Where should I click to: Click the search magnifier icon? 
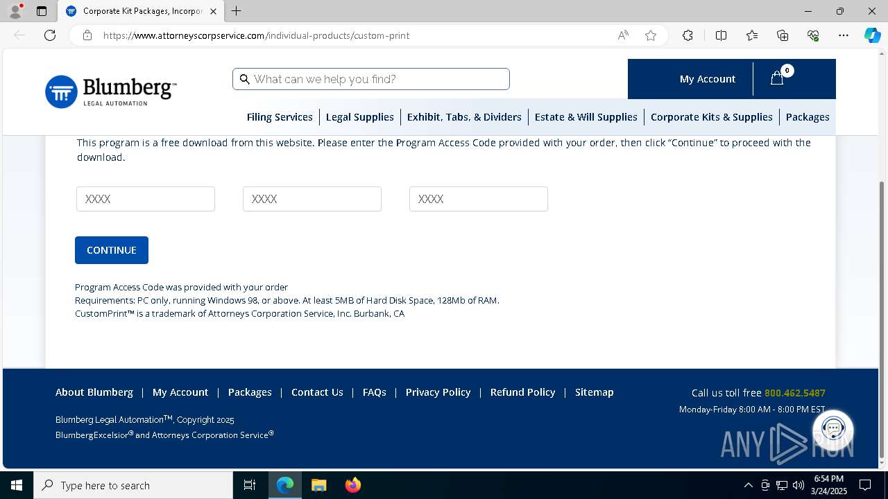244,79
